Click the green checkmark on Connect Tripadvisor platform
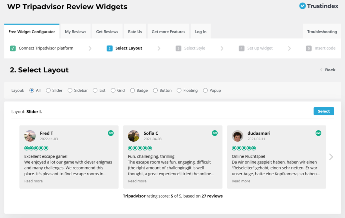This screenshot has width=345, height=218. 12,48
